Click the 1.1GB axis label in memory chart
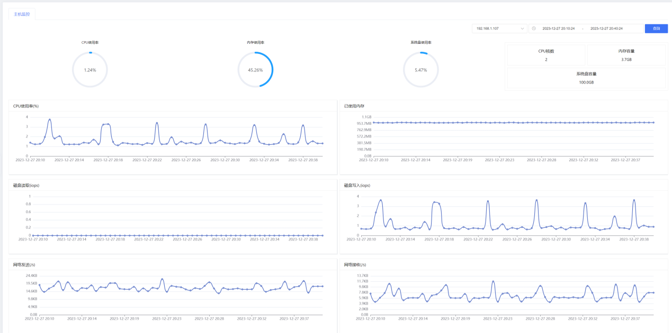This screenshot has width=672, height=333. click(366, 117)
